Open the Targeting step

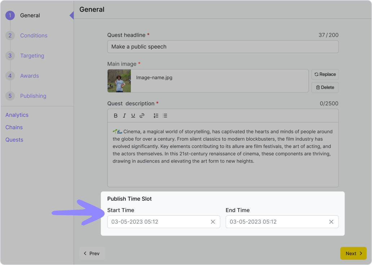tap(32, 56)
